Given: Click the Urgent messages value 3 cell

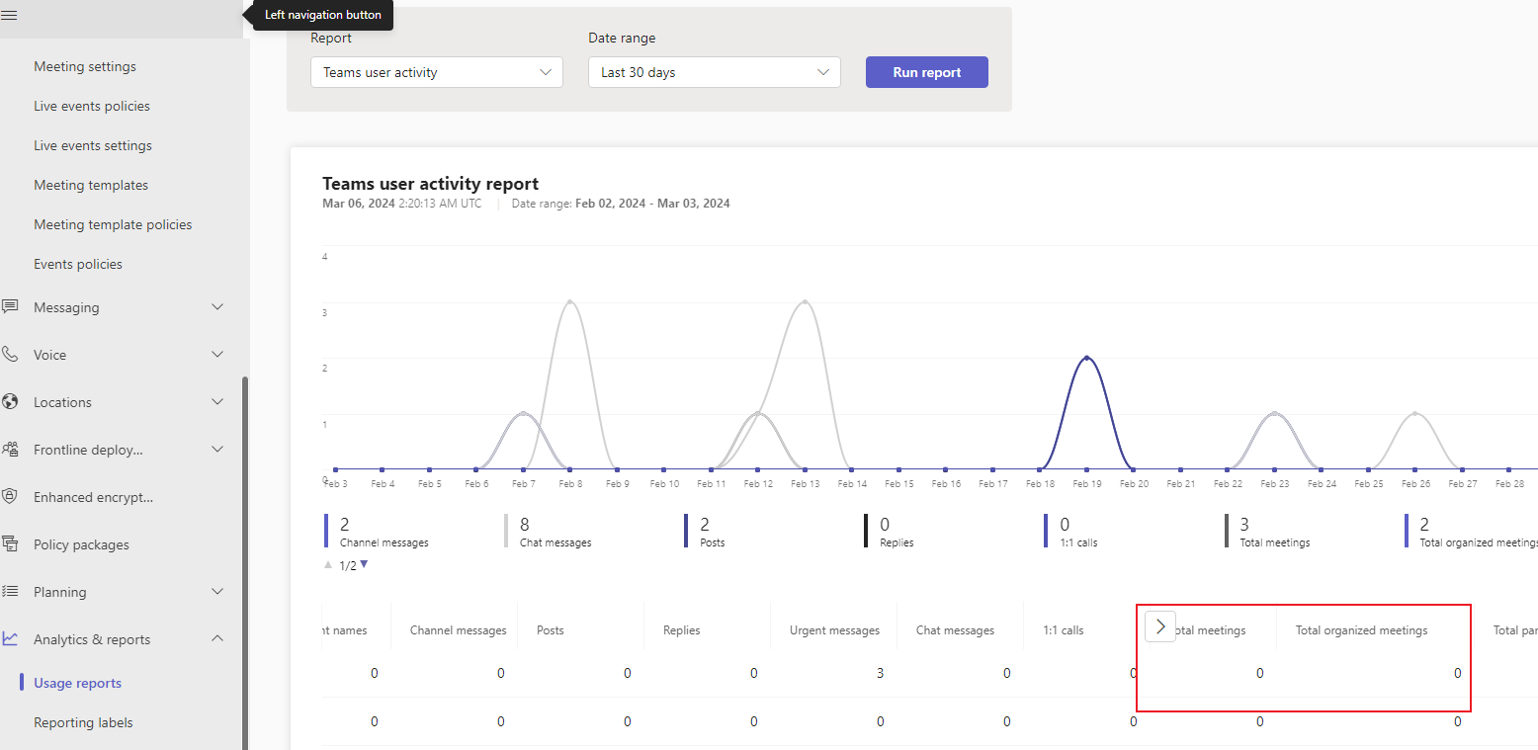Looking at the screenshot, I should 880,673.
